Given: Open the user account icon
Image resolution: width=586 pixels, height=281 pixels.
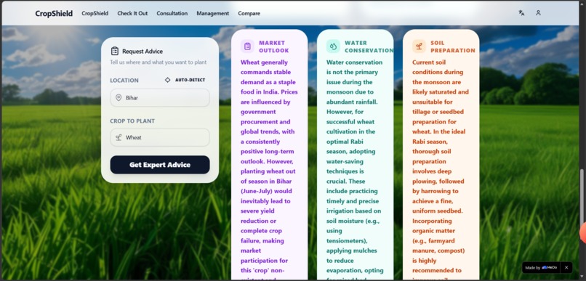Looking at the screenshot, I should click(x=538, y=12).
